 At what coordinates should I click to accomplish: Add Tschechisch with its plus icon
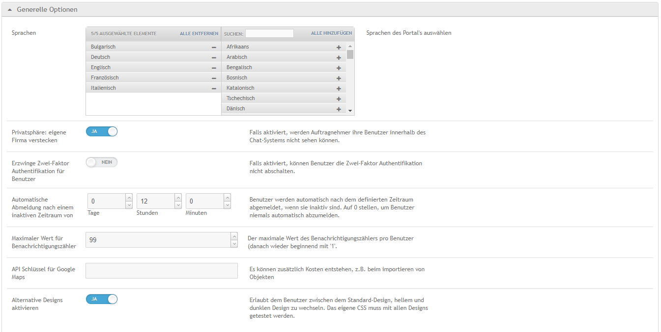point(339,99)
